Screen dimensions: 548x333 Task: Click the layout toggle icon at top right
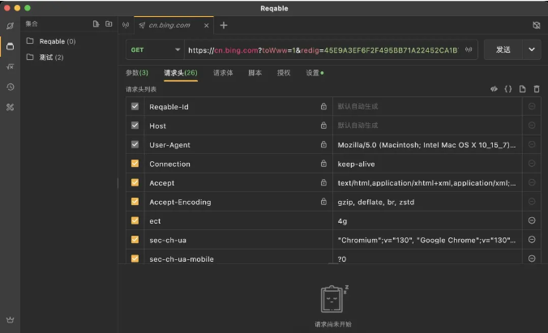pos(536,25)
